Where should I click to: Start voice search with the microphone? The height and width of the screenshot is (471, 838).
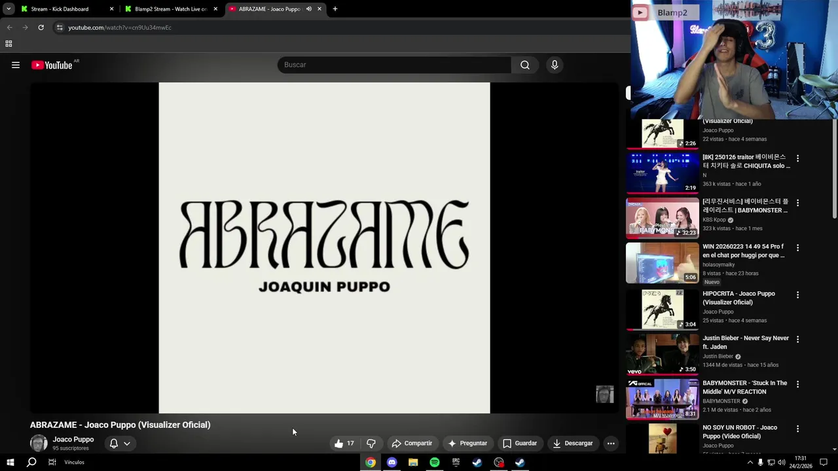point(555,65)
